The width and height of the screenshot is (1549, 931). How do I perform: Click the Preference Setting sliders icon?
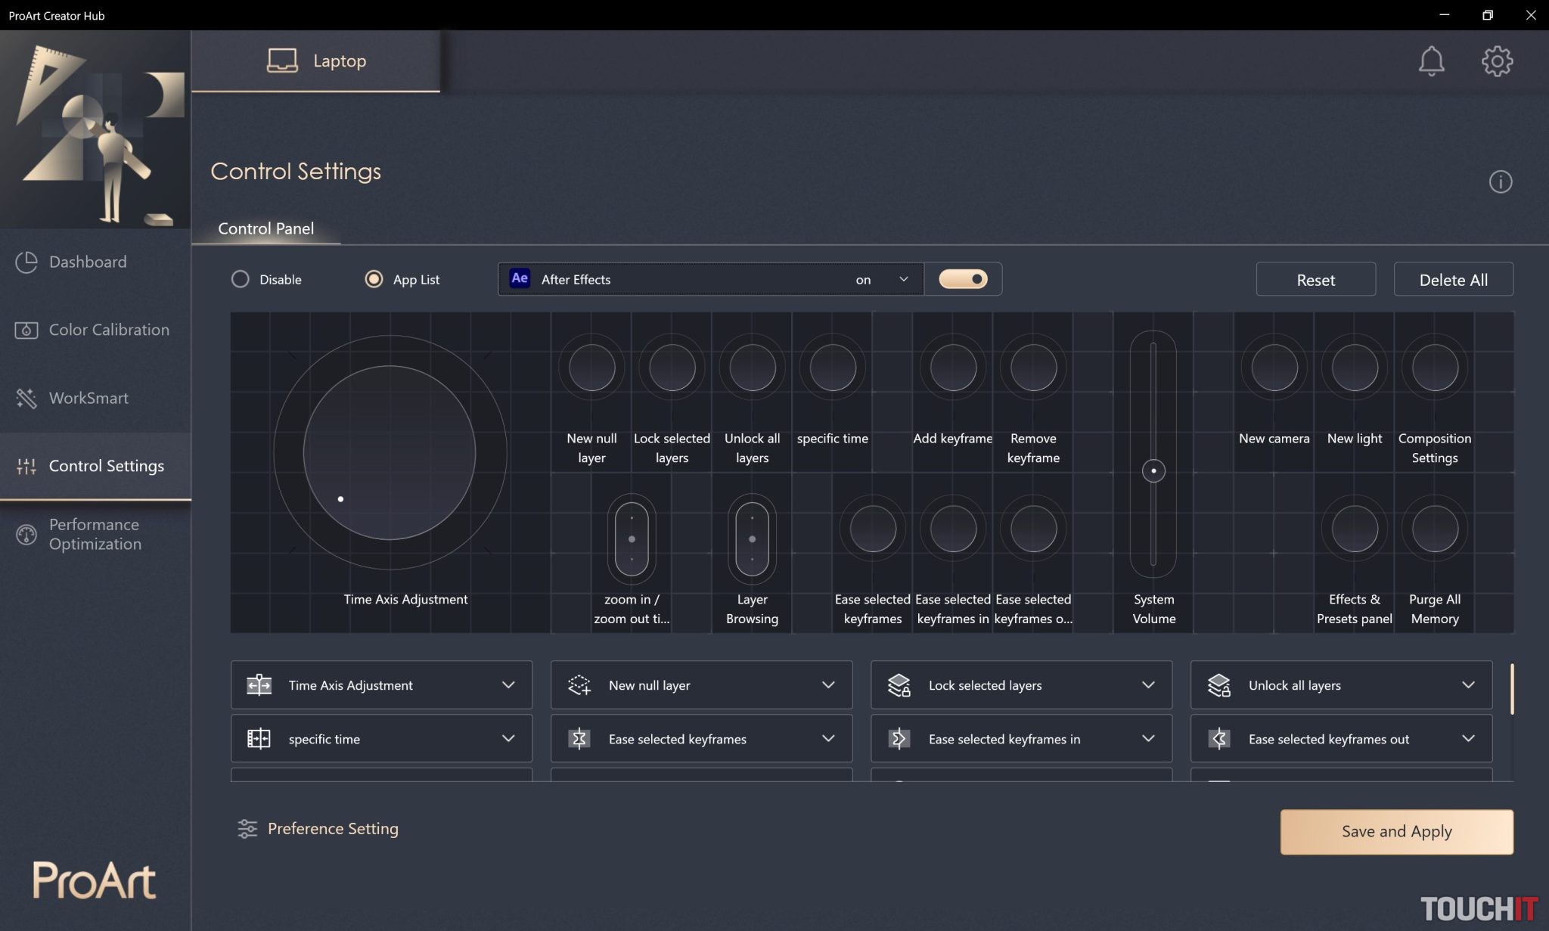(x=247, y=829)
